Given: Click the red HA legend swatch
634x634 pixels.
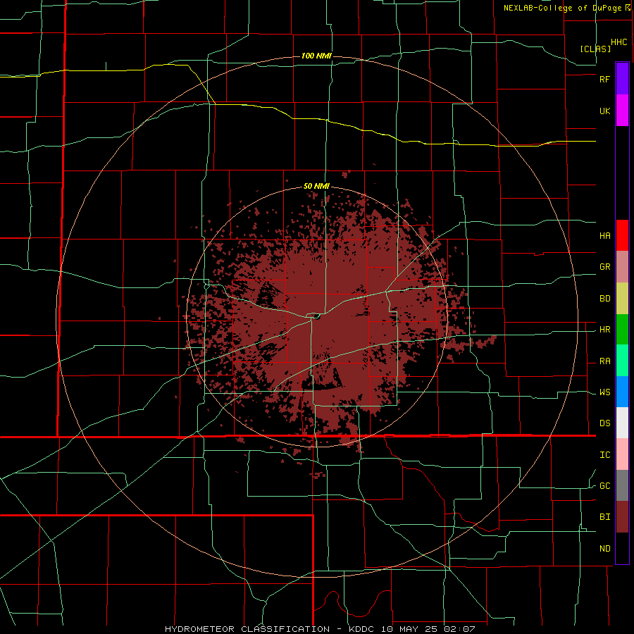Looking at the screenshot, I should point(622,235).
